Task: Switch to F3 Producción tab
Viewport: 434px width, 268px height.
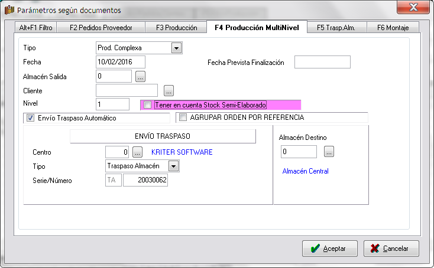Action: click(176, 28)
